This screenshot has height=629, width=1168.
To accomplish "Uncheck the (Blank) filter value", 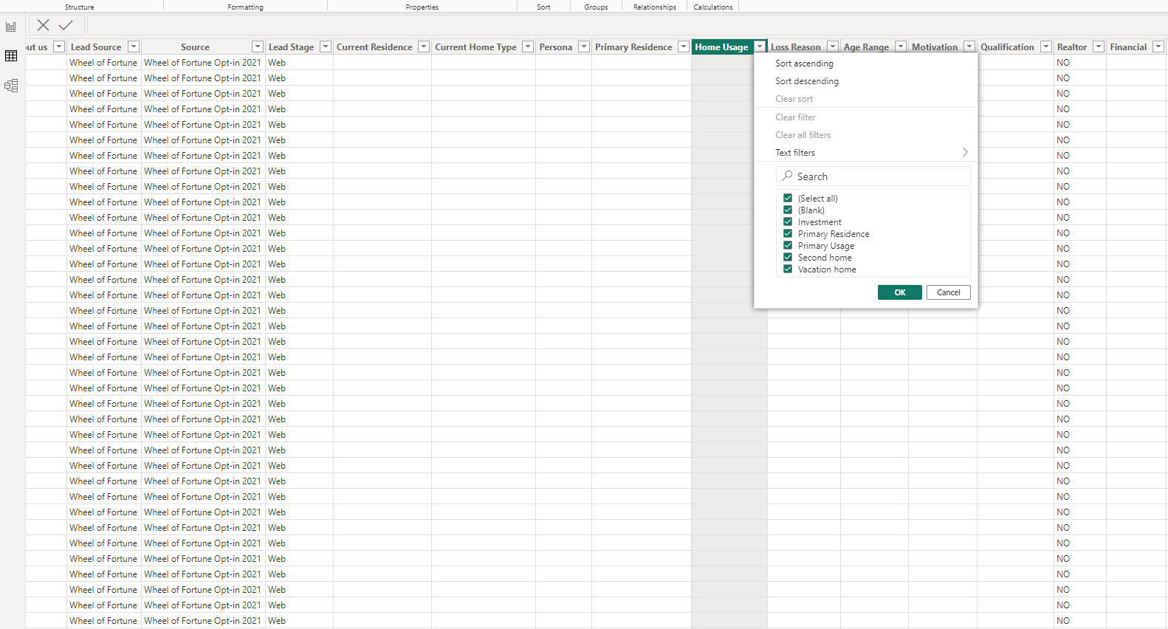I will (x=788, y=210).
